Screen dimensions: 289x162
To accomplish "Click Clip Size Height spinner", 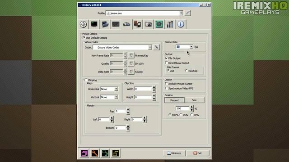I will [x=154, y=97].
